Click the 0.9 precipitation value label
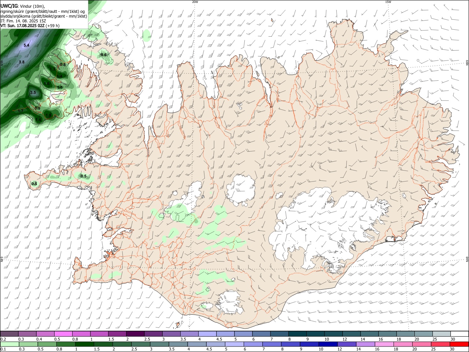This screenshot has width=469, height=352. point(37,109)
